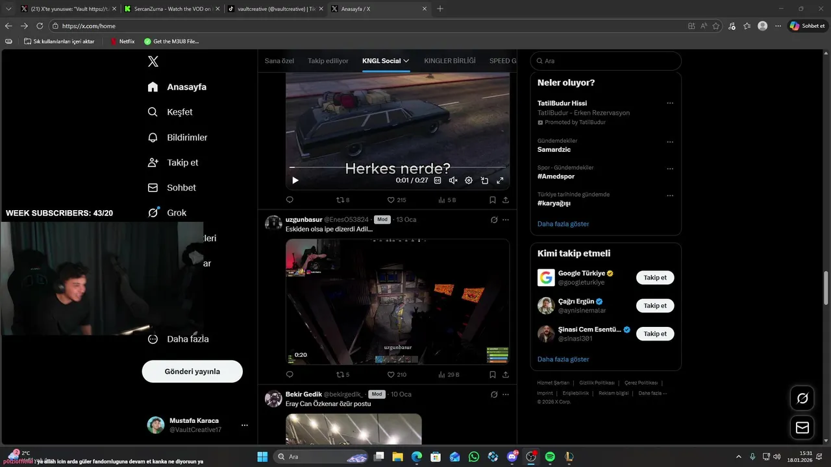This screenshot has height=467, width=831.
Task: Click the Gönderi yayınla button
Action: (192, 372)
